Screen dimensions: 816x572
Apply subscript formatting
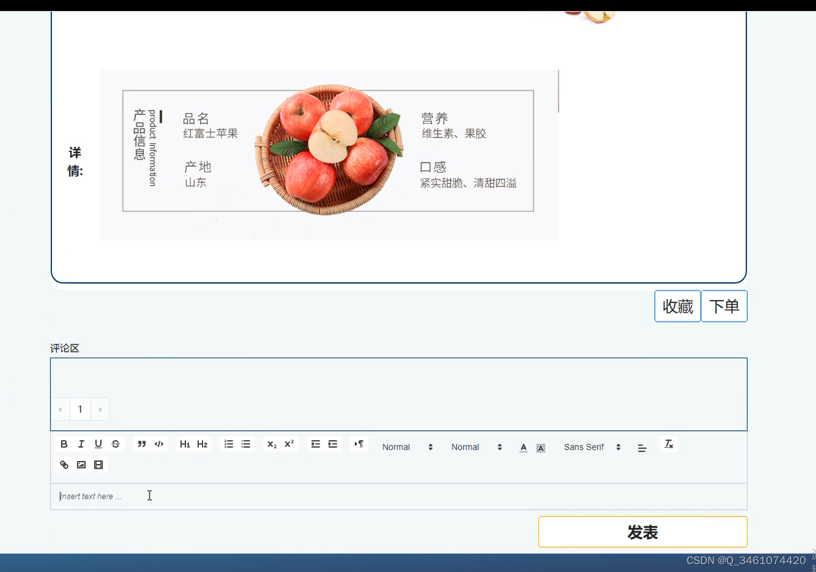point(272,444)
